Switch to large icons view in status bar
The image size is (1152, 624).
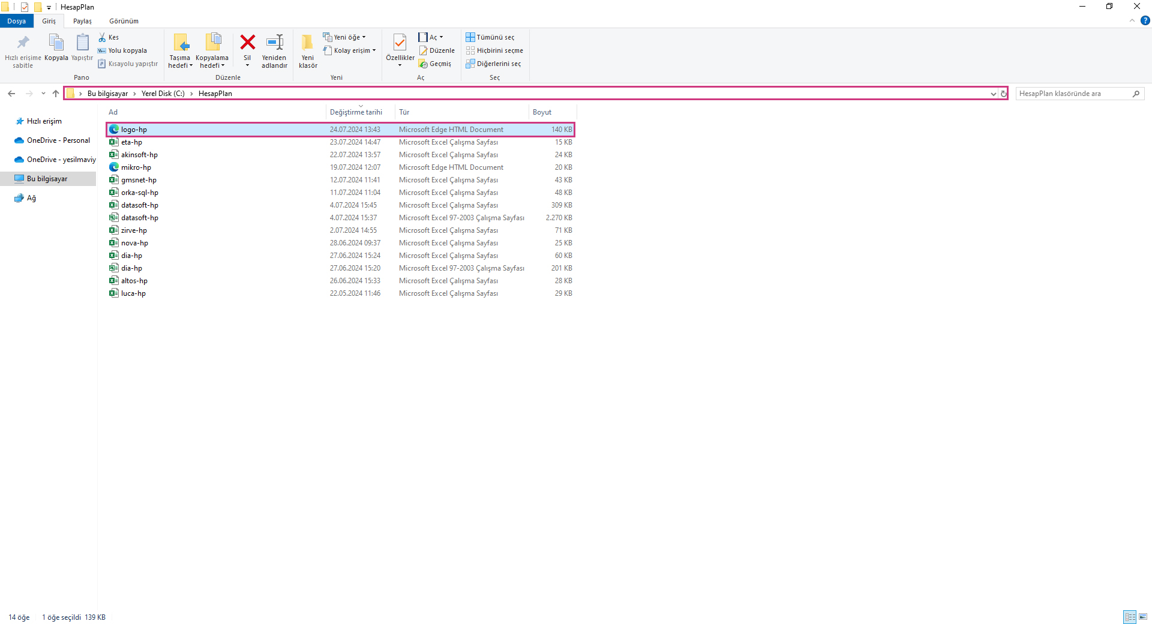click(1143, 617)
